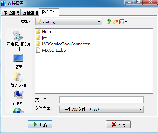
Task: Select the LV3ServiceToolConnecter folder
Action: point(63,44)
